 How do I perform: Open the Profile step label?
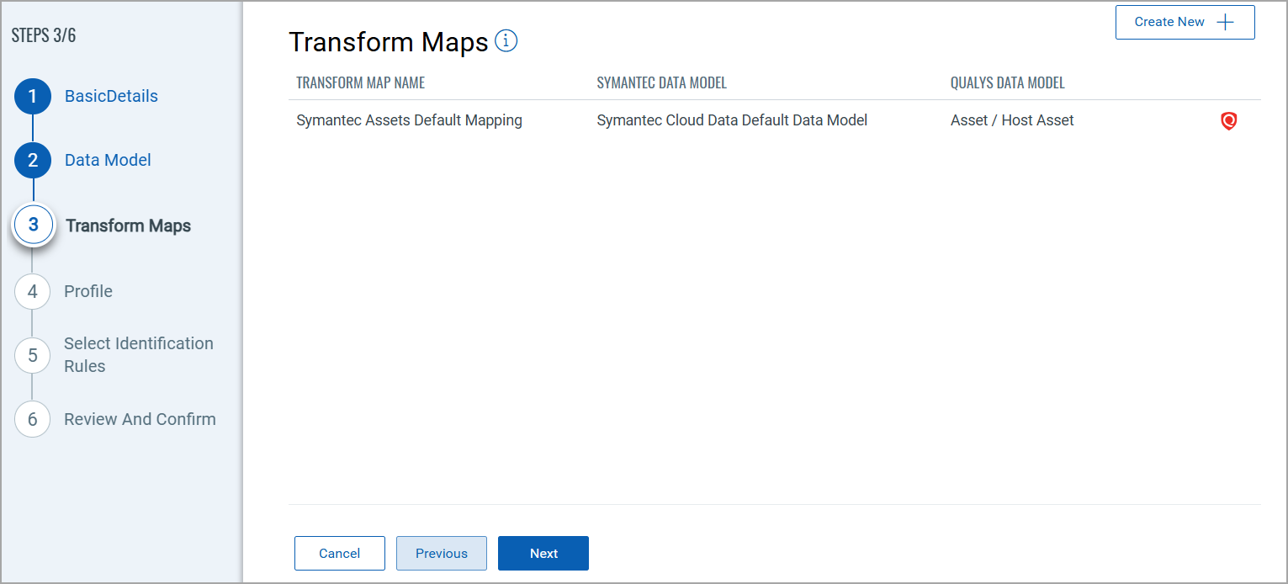point(88,292)
